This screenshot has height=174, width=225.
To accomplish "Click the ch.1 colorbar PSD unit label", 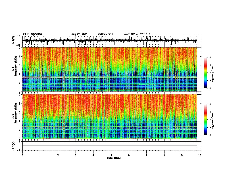I will (x=213, y=74).
